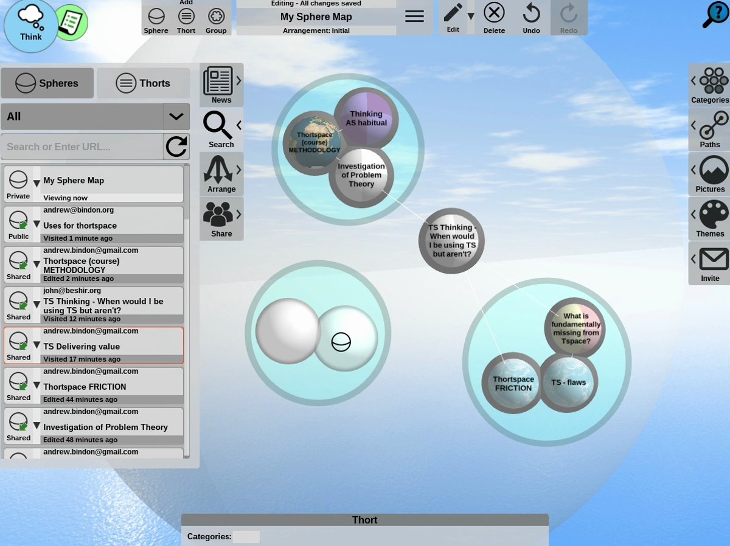
Task: Click the Thort panel header bar
Action: tap(365, 520)
